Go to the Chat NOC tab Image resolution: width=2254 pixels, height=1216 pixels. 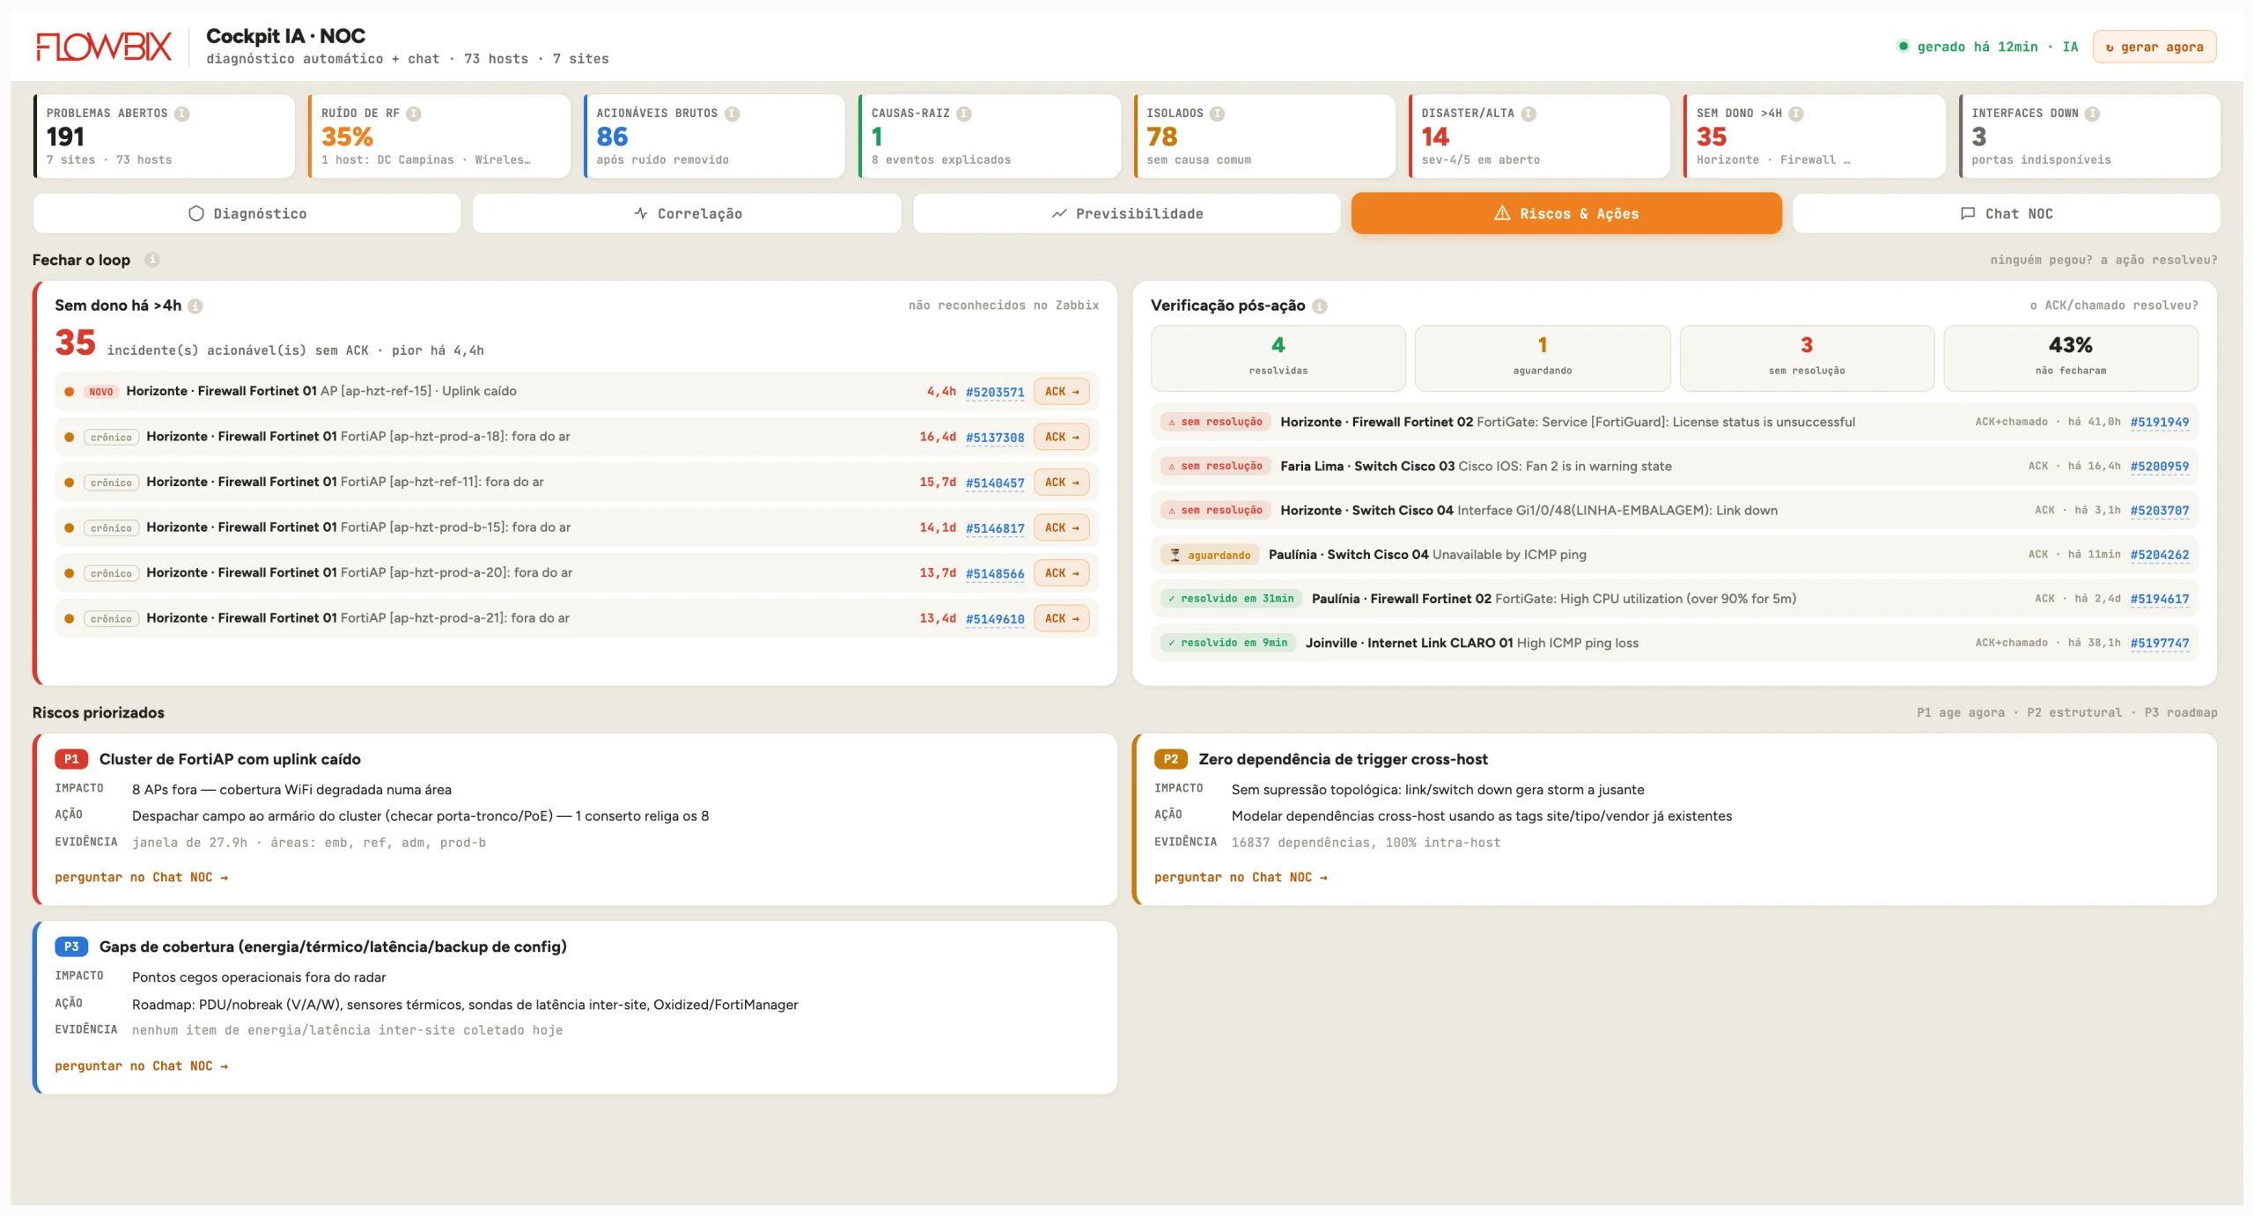(2007, 214)
